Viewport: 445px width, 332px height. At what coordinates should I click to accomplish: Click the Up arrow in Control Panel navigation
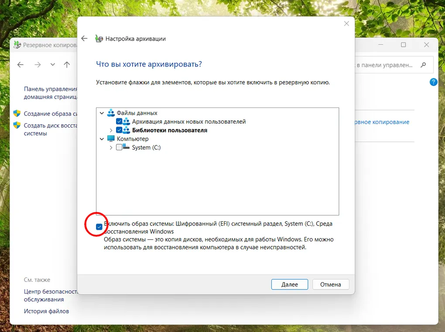pos(67,65)
